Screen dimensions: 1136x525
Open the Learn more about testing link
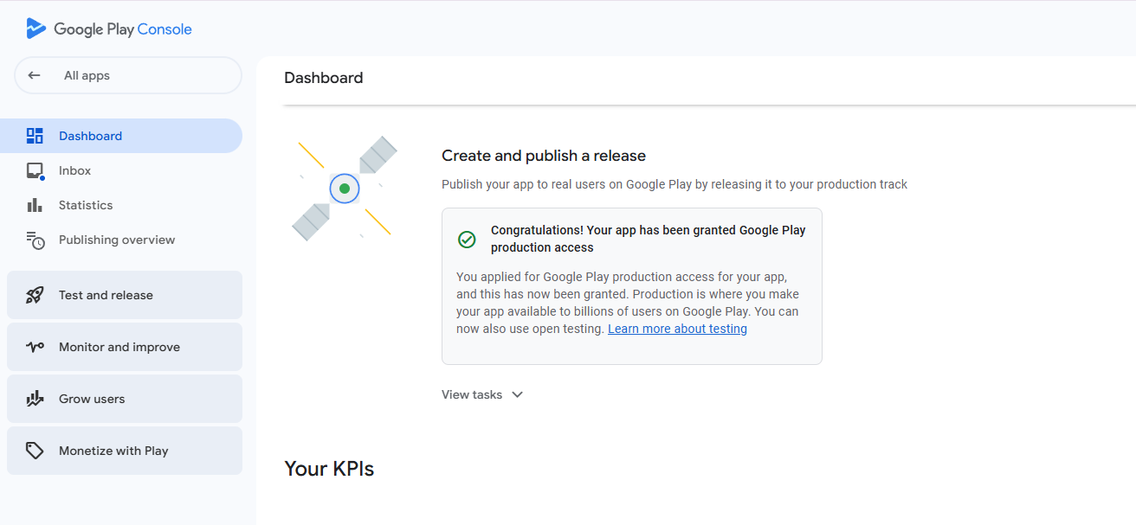tap(677, 329)
